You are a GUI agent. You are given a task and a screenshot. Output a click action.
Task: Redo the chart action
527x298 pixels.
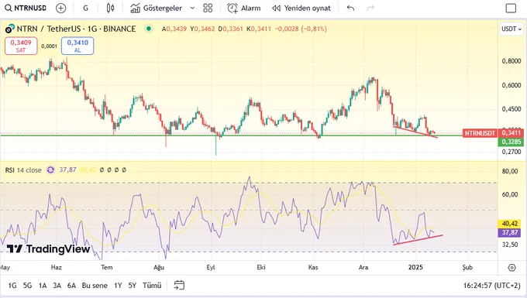[x=370, y=8]
